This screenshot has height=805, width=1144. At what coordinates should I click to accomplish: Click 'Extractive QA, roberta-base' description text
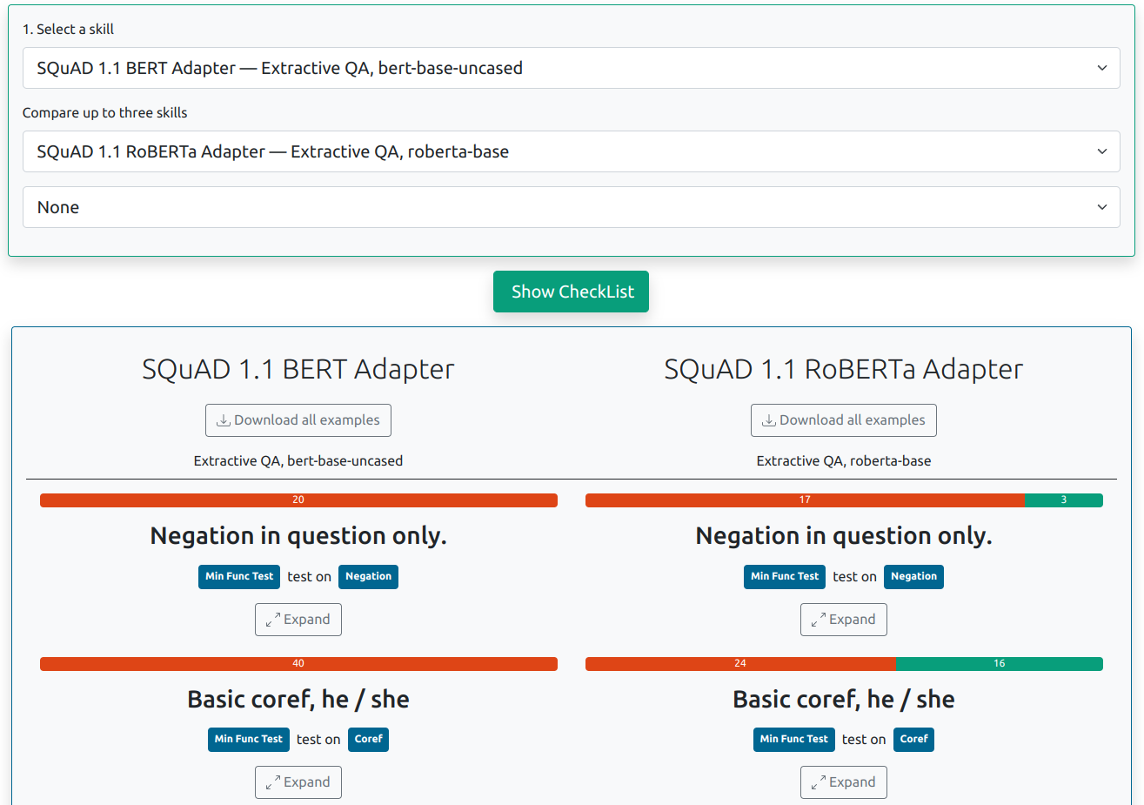pyautogui.click(x=844, y=461)
